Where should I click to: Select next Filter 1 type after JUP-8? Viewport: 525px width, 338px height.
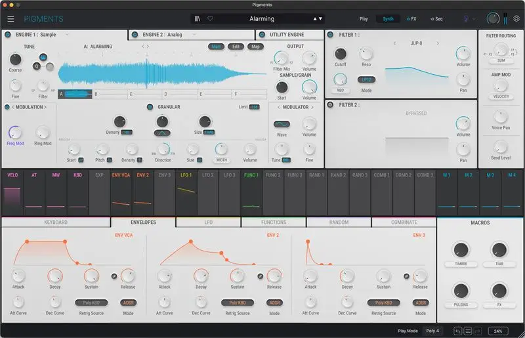pyautogui.click(x=437, y=43)
